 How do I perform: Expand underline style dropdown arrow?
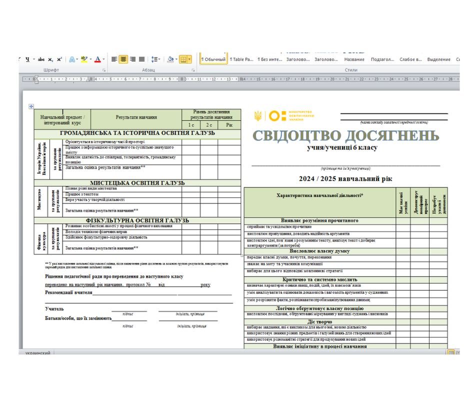34,59
